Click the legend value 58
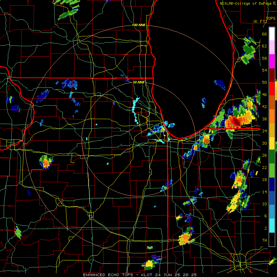Image resolution: width=277 pixels, height=277 pixels. pyautogui.click(x=264, y=58)
